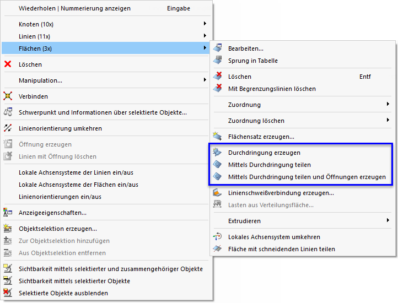Select Fläche mit schneidenden Linien teilen
This screenshot has height=303, width=398.
click(281, 249)
